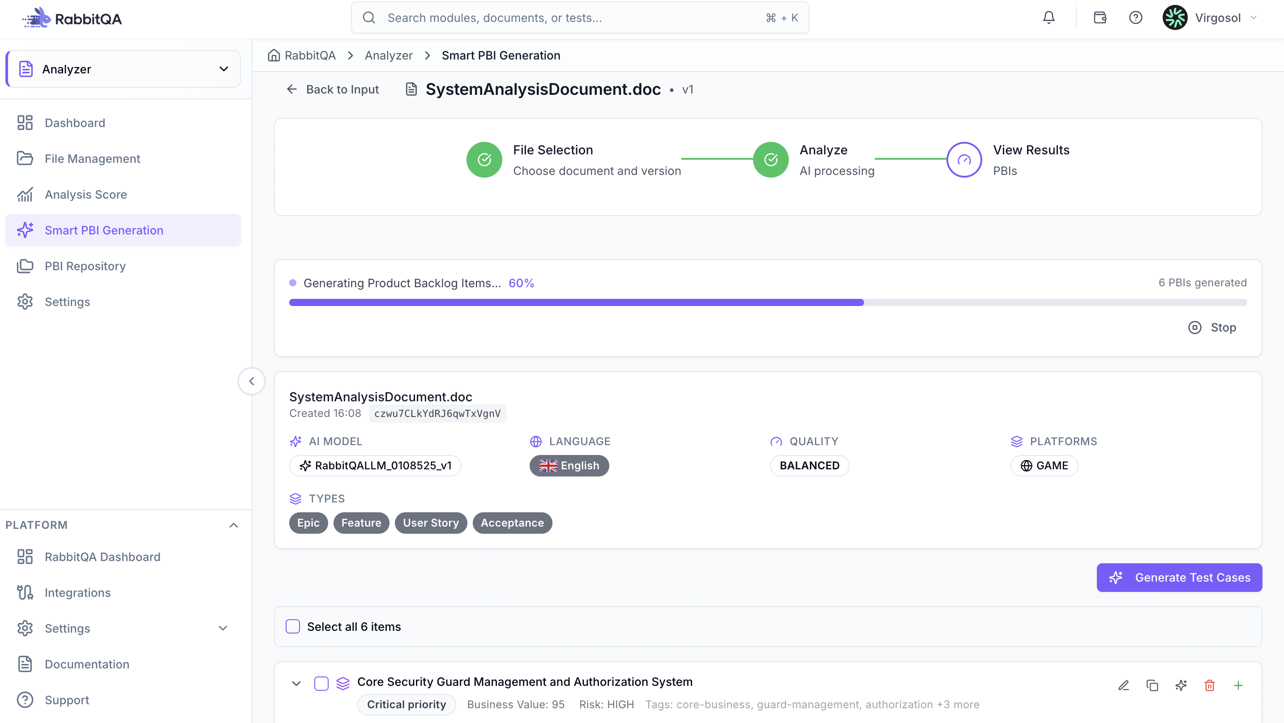Open Analysis Score page
Image resolution: width=1284 pixels, height=723 pixels.
click(123, 194)
